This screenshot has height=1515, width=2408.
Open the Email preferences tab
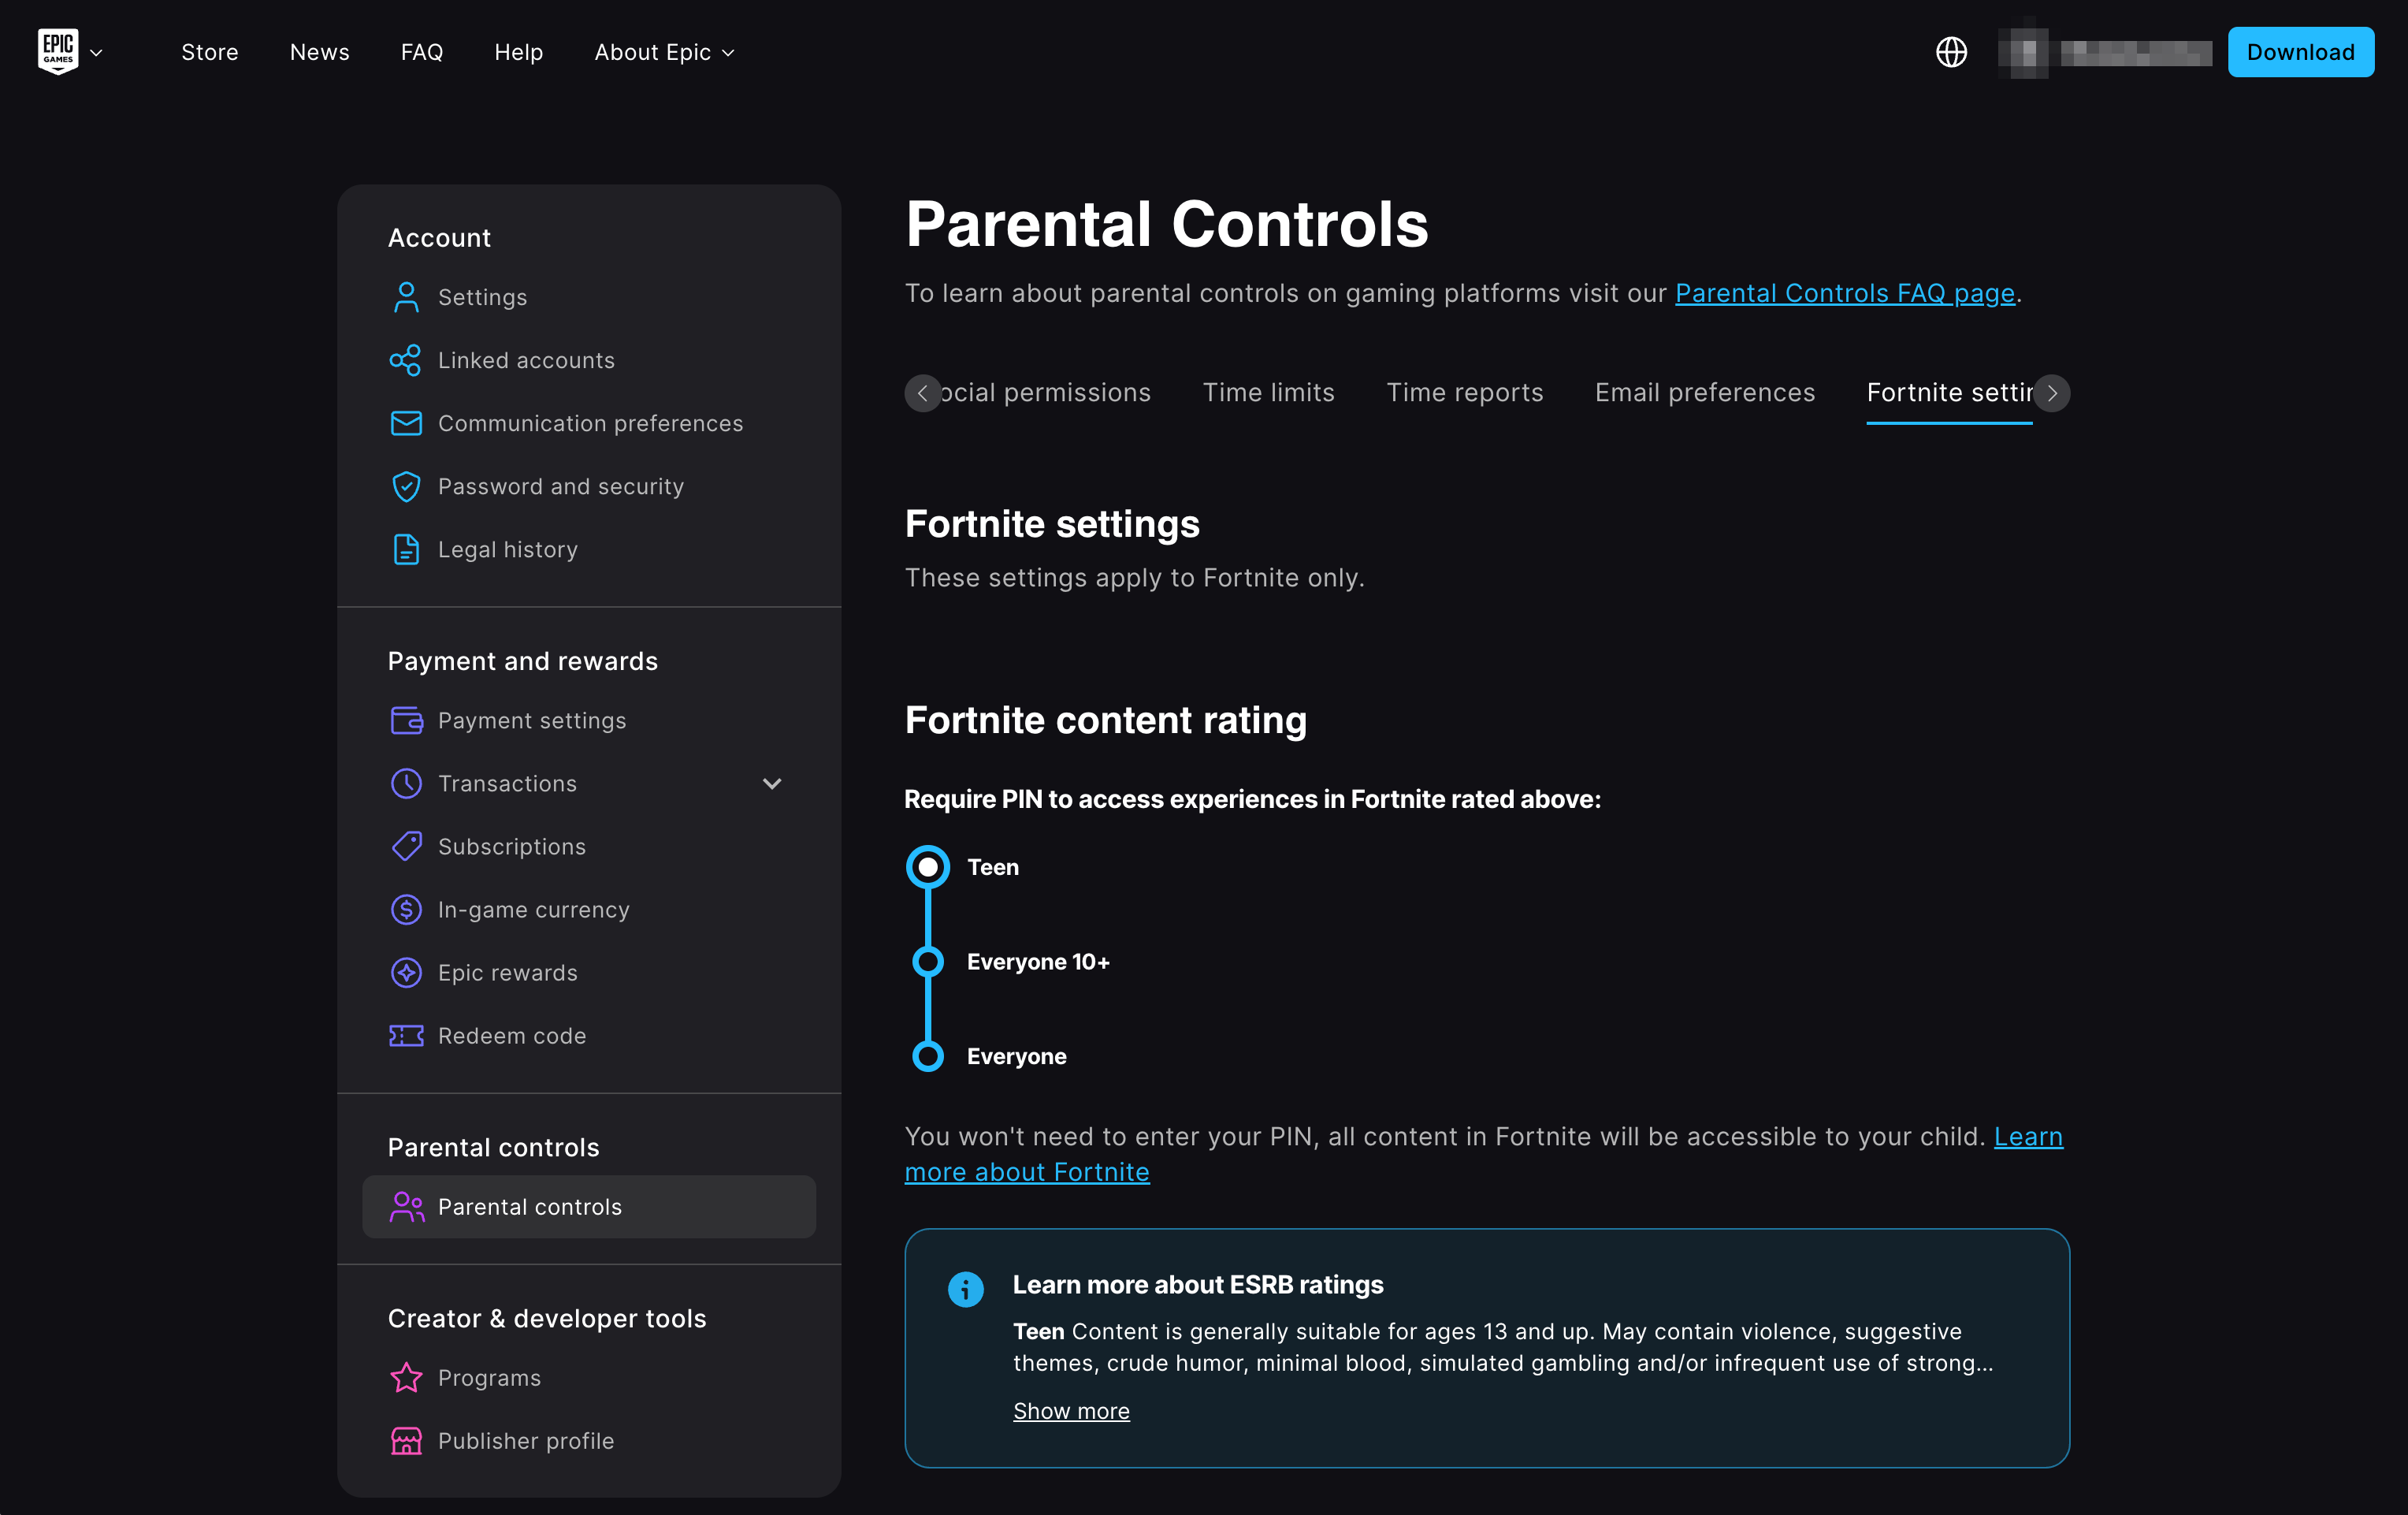click(1705, 393)
